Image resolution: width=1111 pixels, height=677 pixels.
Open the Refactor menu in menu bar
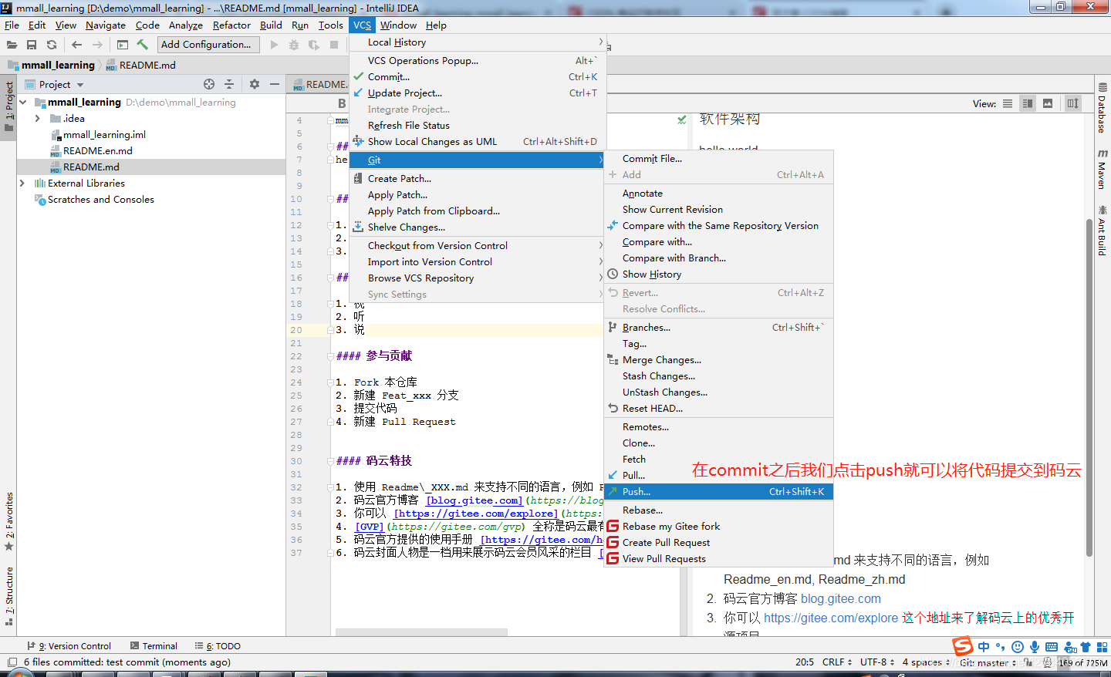pyautogui.click(x=231, y=25)
